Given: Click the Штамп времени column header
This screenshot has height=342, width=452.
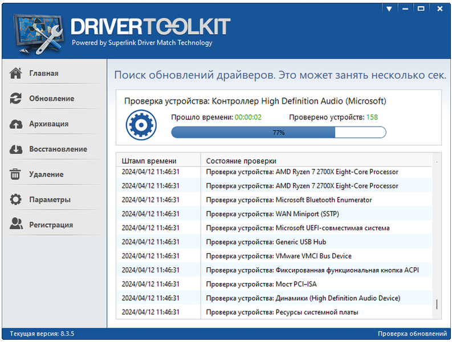Looking at the screenshot, I should [x=158, y=160].
